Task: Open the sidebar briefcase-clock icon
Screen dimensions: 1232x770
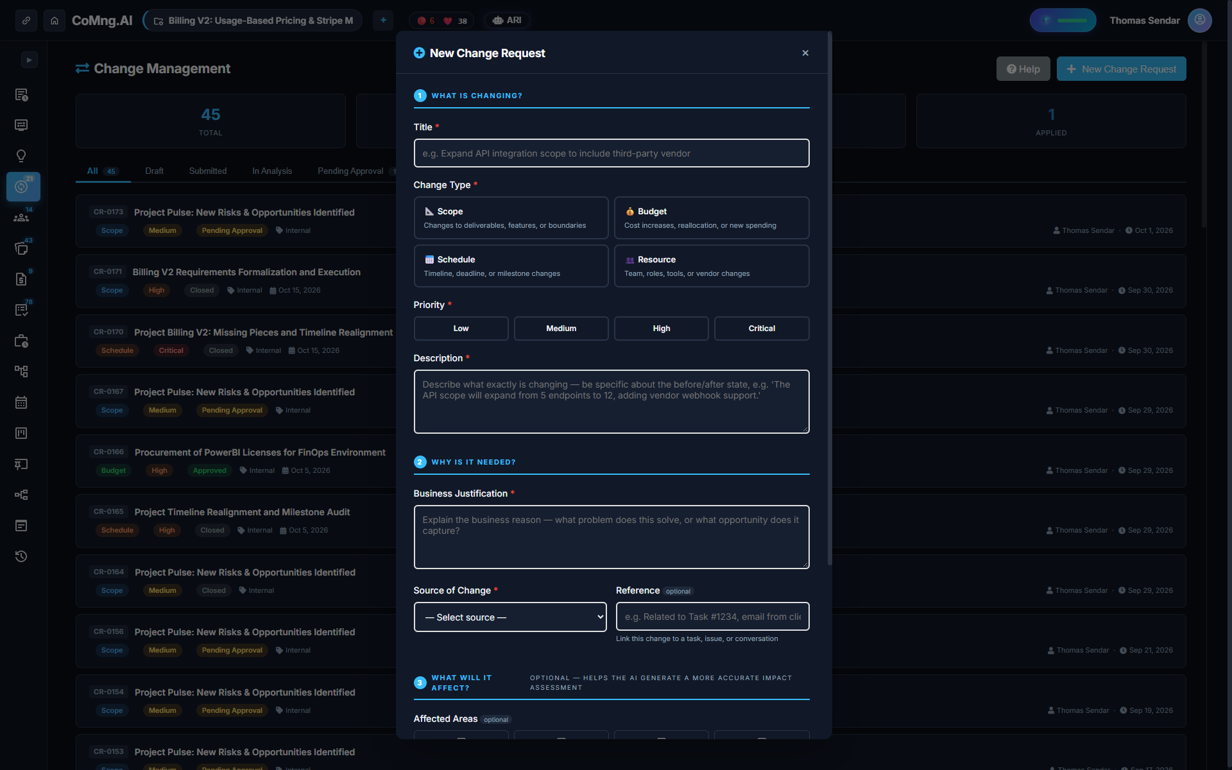Action: [21, 341]
